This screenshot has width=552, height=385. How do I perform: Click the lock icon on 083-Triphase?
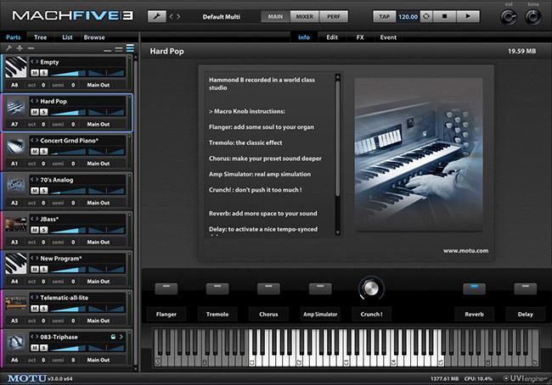tap(112, 336)
